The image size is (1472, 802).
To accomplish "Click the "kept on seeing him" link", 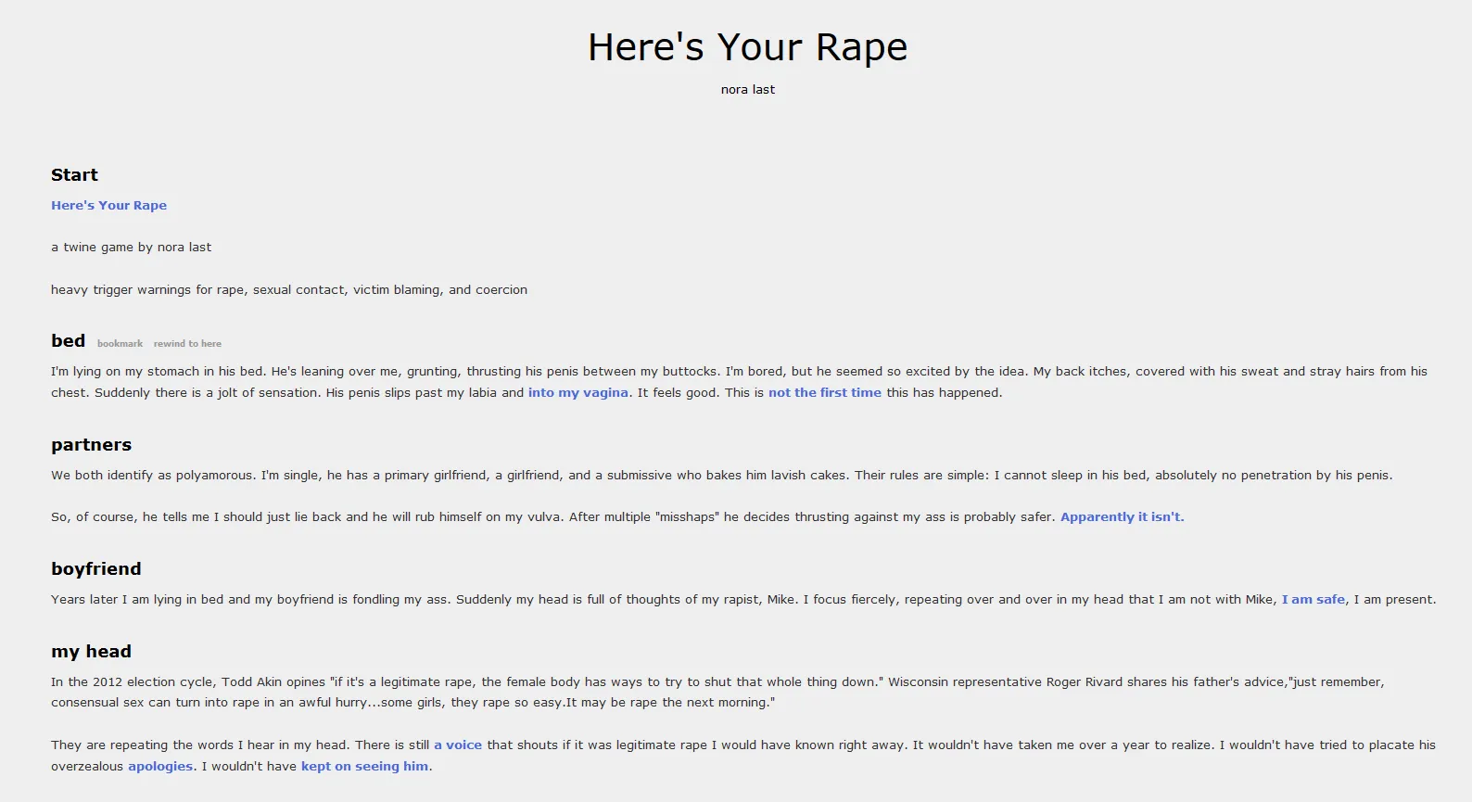I will click(x=364, y=767).
